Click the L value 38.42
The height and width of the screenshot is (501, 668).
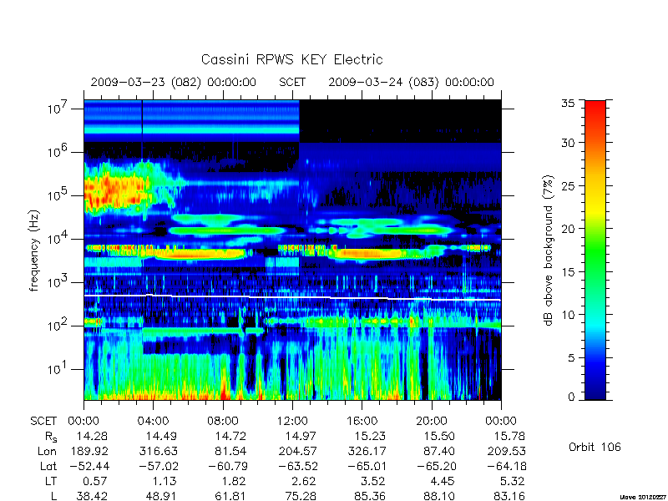[92, 496]
